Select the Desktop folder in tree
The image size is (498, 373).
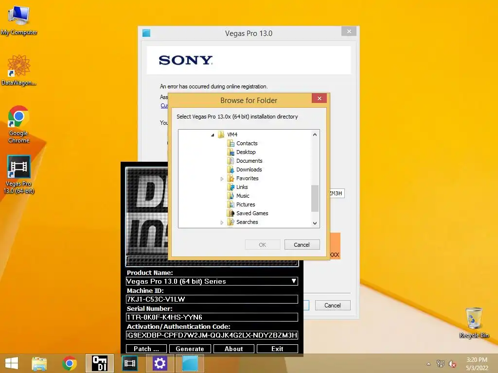pyautogui.click(x=246, y=152)
